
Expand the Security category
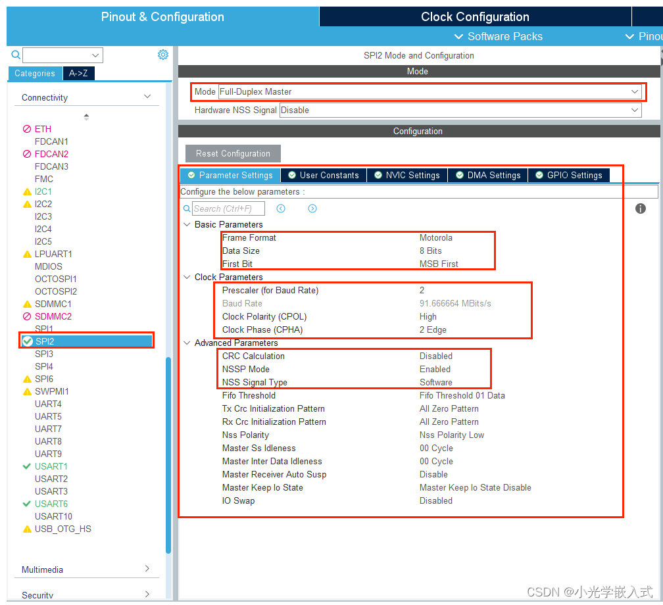pyautogui.click(x=147, y=594)
